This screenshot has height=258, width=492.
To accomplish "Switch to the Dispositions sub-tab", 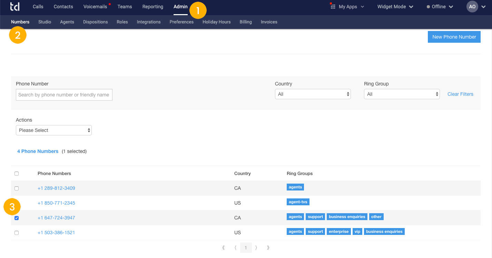I will (96, 22).
